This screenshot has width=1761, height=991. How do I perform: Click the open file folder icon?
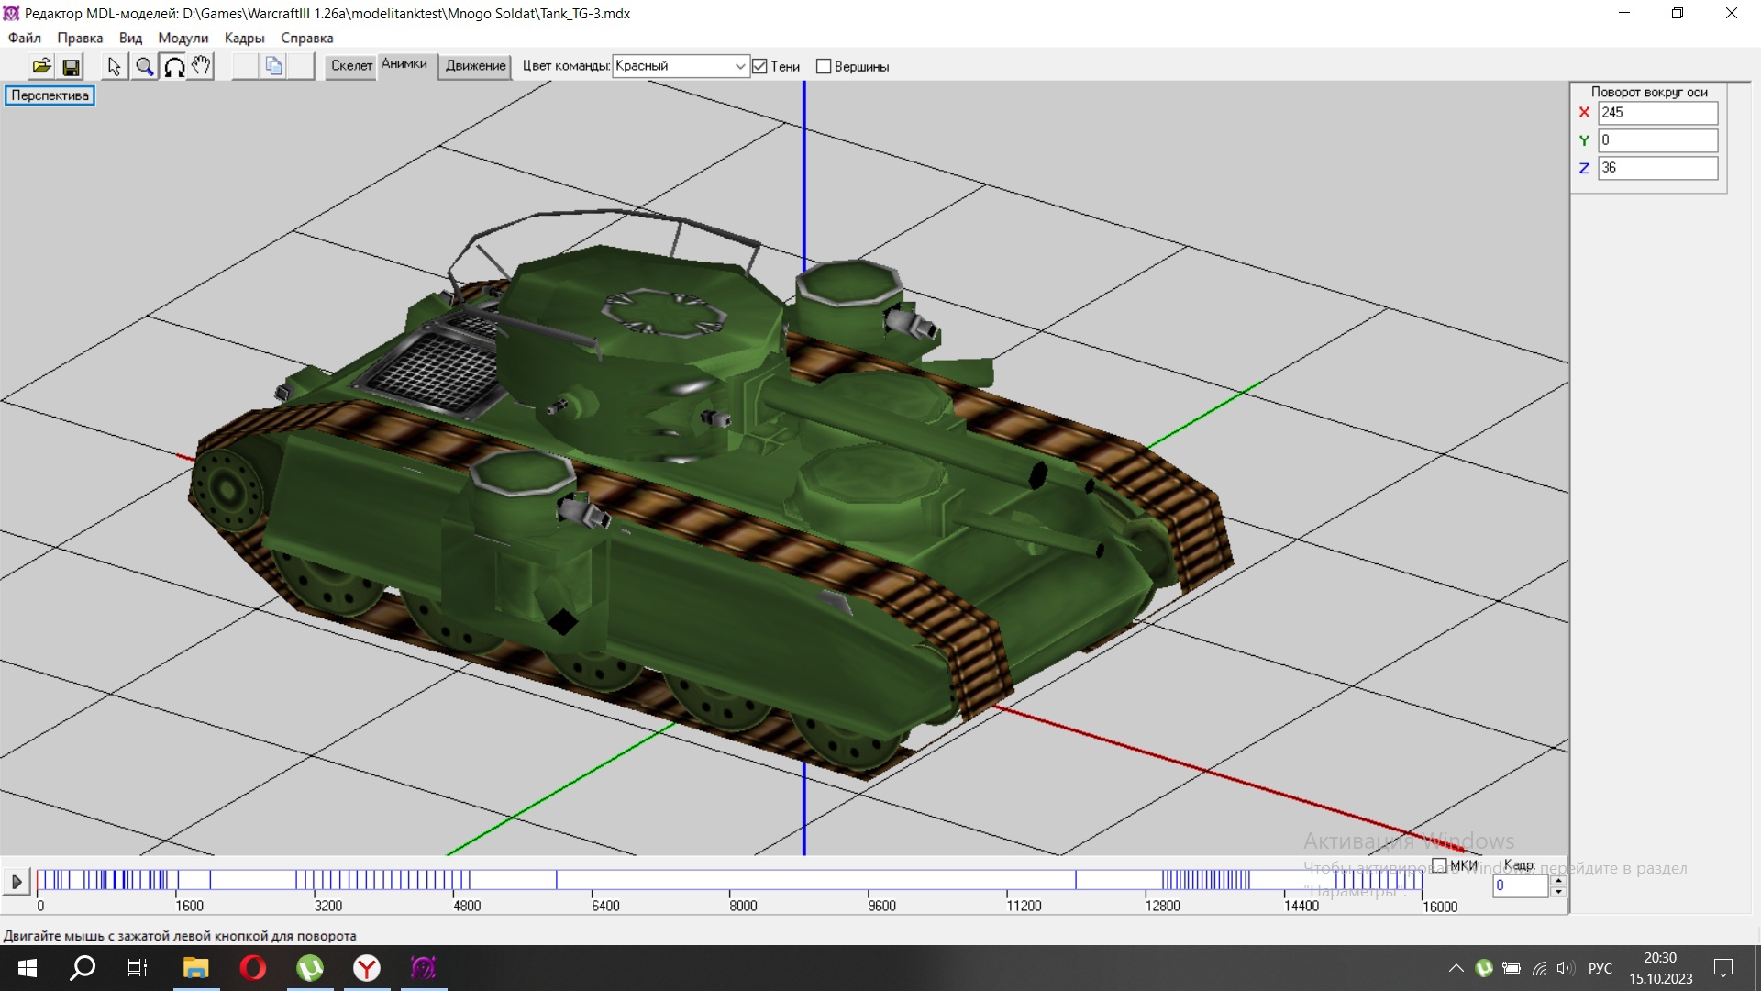tap(41, 66)
